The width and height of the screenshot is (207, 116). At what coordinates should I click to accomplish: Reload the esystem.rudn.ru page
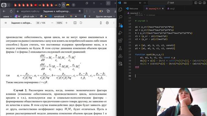pyautogui.click(x=11, y=11)
